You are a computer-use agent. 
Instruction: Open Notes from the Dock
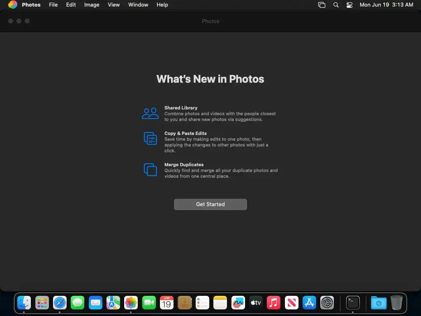(x=220, y=302)
